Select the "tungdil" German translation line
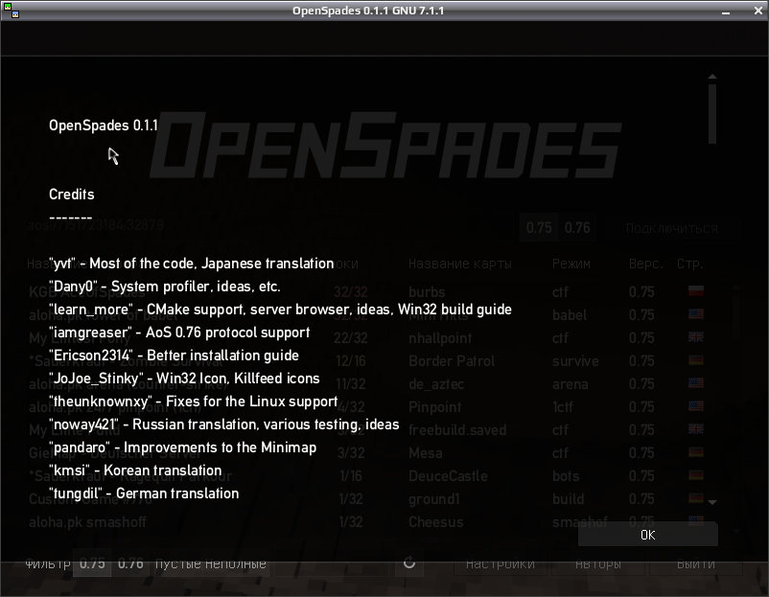The height and width of the screenshot is (597, 769). 144,494
